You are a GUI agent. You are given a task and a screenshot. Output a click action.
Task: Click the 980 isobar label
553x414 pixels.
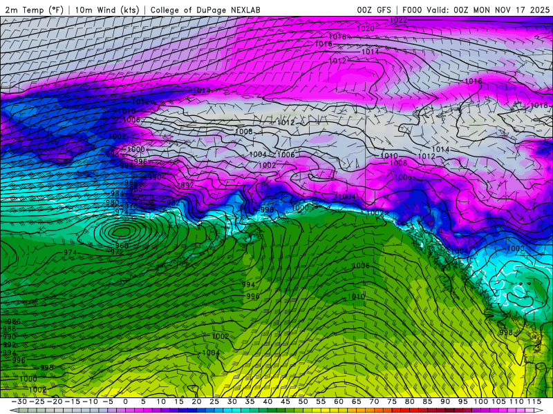(x=113, y=202)
